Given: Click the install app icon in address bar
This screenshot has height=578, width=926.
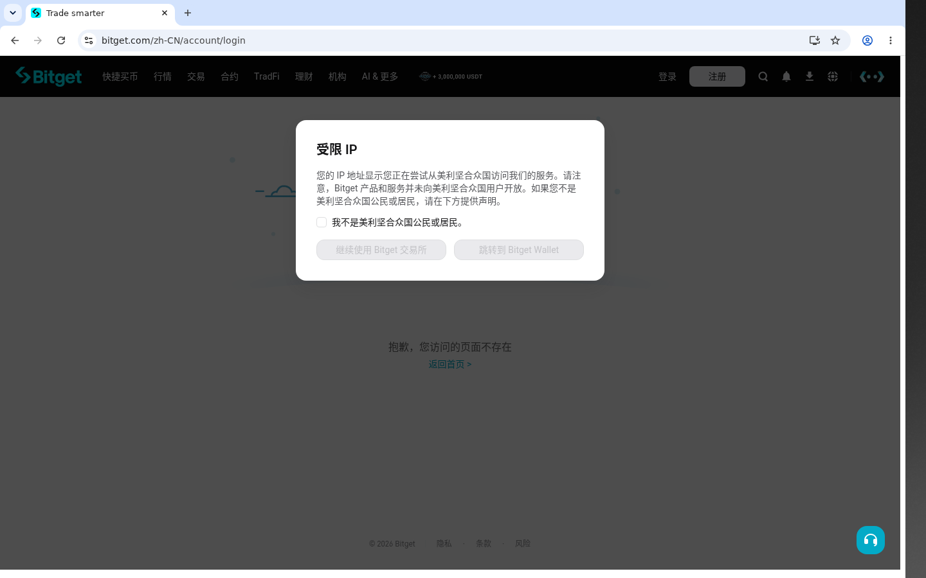Looking at the screenshot, I should 815,40.
